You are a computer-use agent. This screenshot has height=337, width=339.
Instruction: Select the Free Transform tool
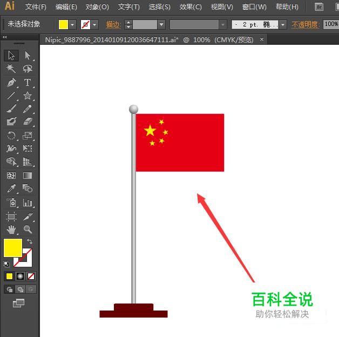click(28, 149)
